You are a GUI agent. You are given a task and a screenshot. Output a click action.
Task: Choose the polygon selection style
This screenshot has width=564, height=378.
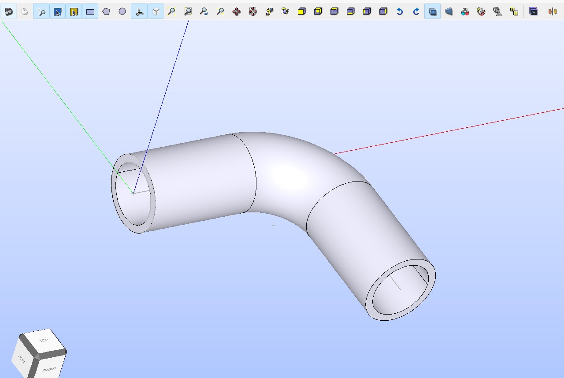tap(106, 11)
